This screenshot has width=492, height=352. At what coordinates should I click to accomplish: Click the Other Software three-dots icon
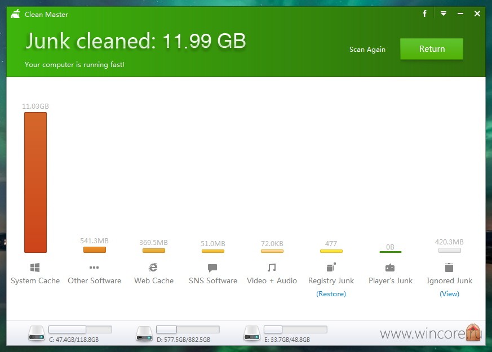[x=94, y=268]
